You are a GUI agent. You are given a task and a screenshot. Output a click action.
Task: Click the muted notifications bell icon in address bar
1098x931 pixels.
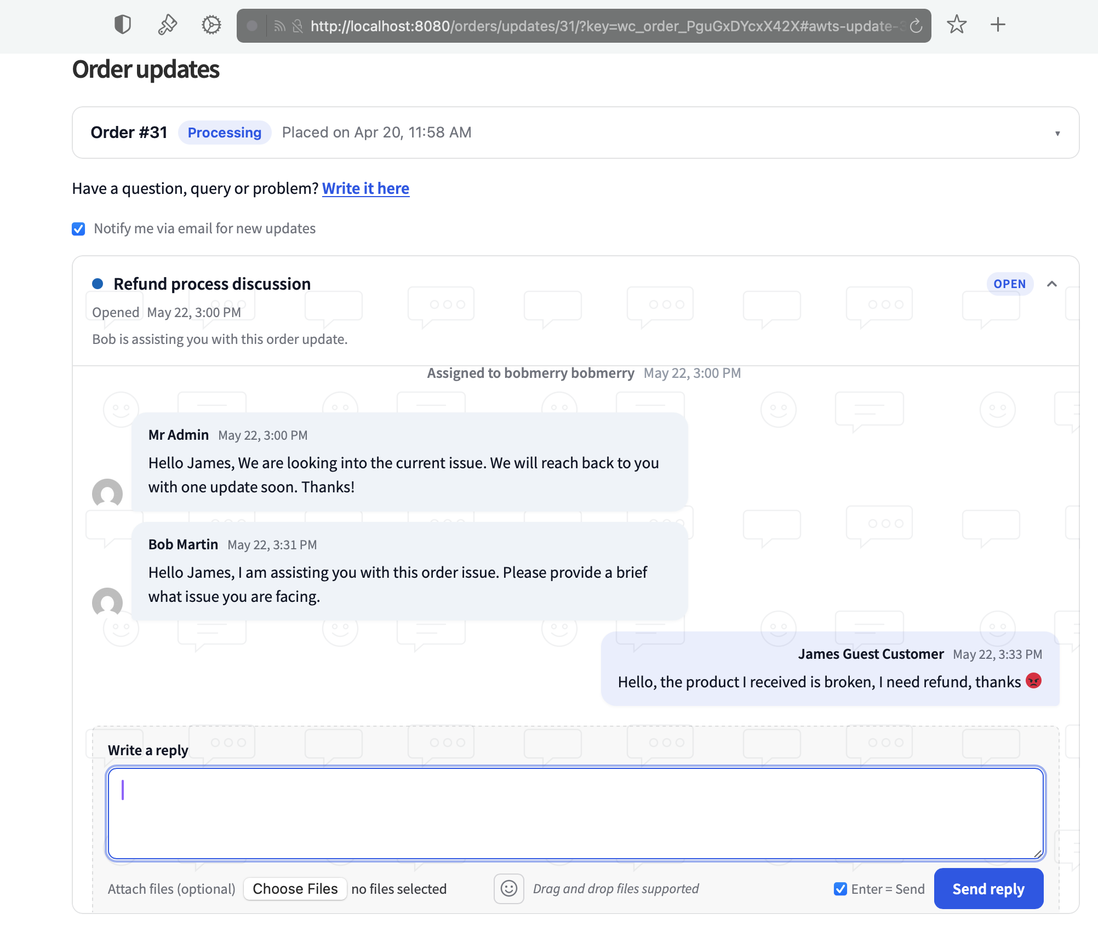click(298, 26)
